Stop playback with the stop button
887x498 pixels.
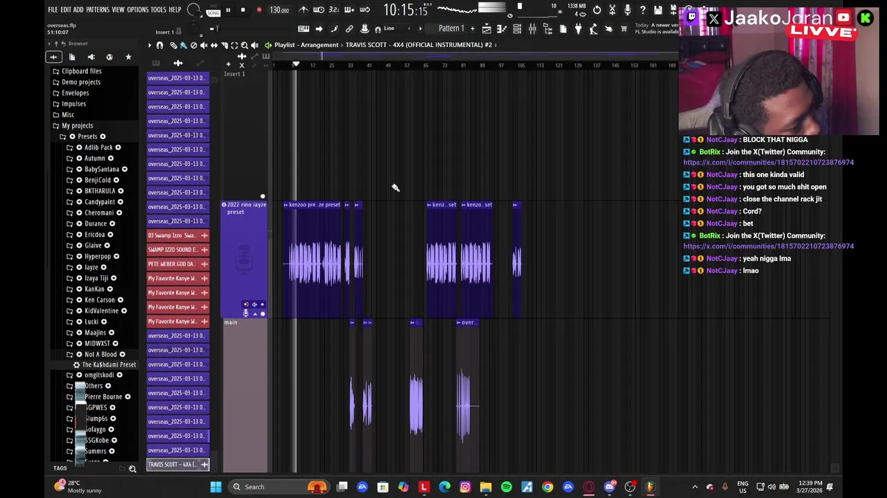[243, 10]
